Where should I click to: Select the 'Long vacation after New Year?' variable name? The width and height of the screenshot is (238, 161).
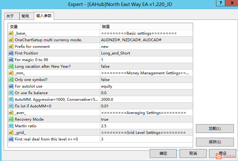[43, 66]
